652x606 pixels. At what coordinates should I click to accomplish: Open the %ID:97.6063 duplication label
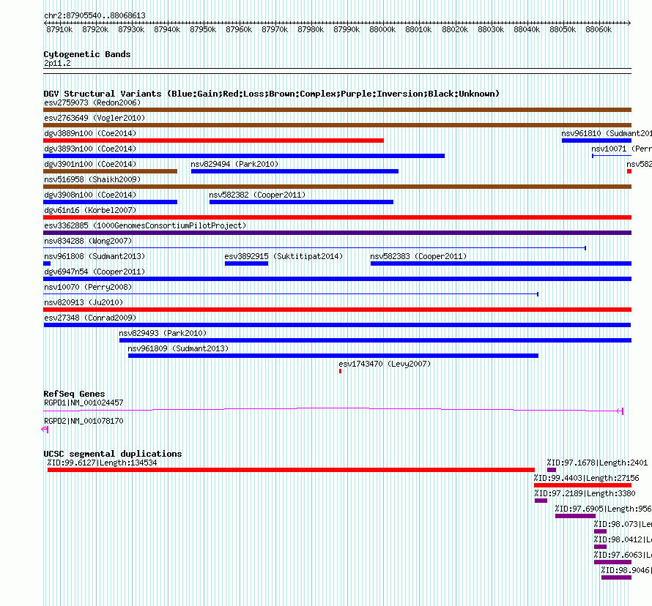pos(623,555)
